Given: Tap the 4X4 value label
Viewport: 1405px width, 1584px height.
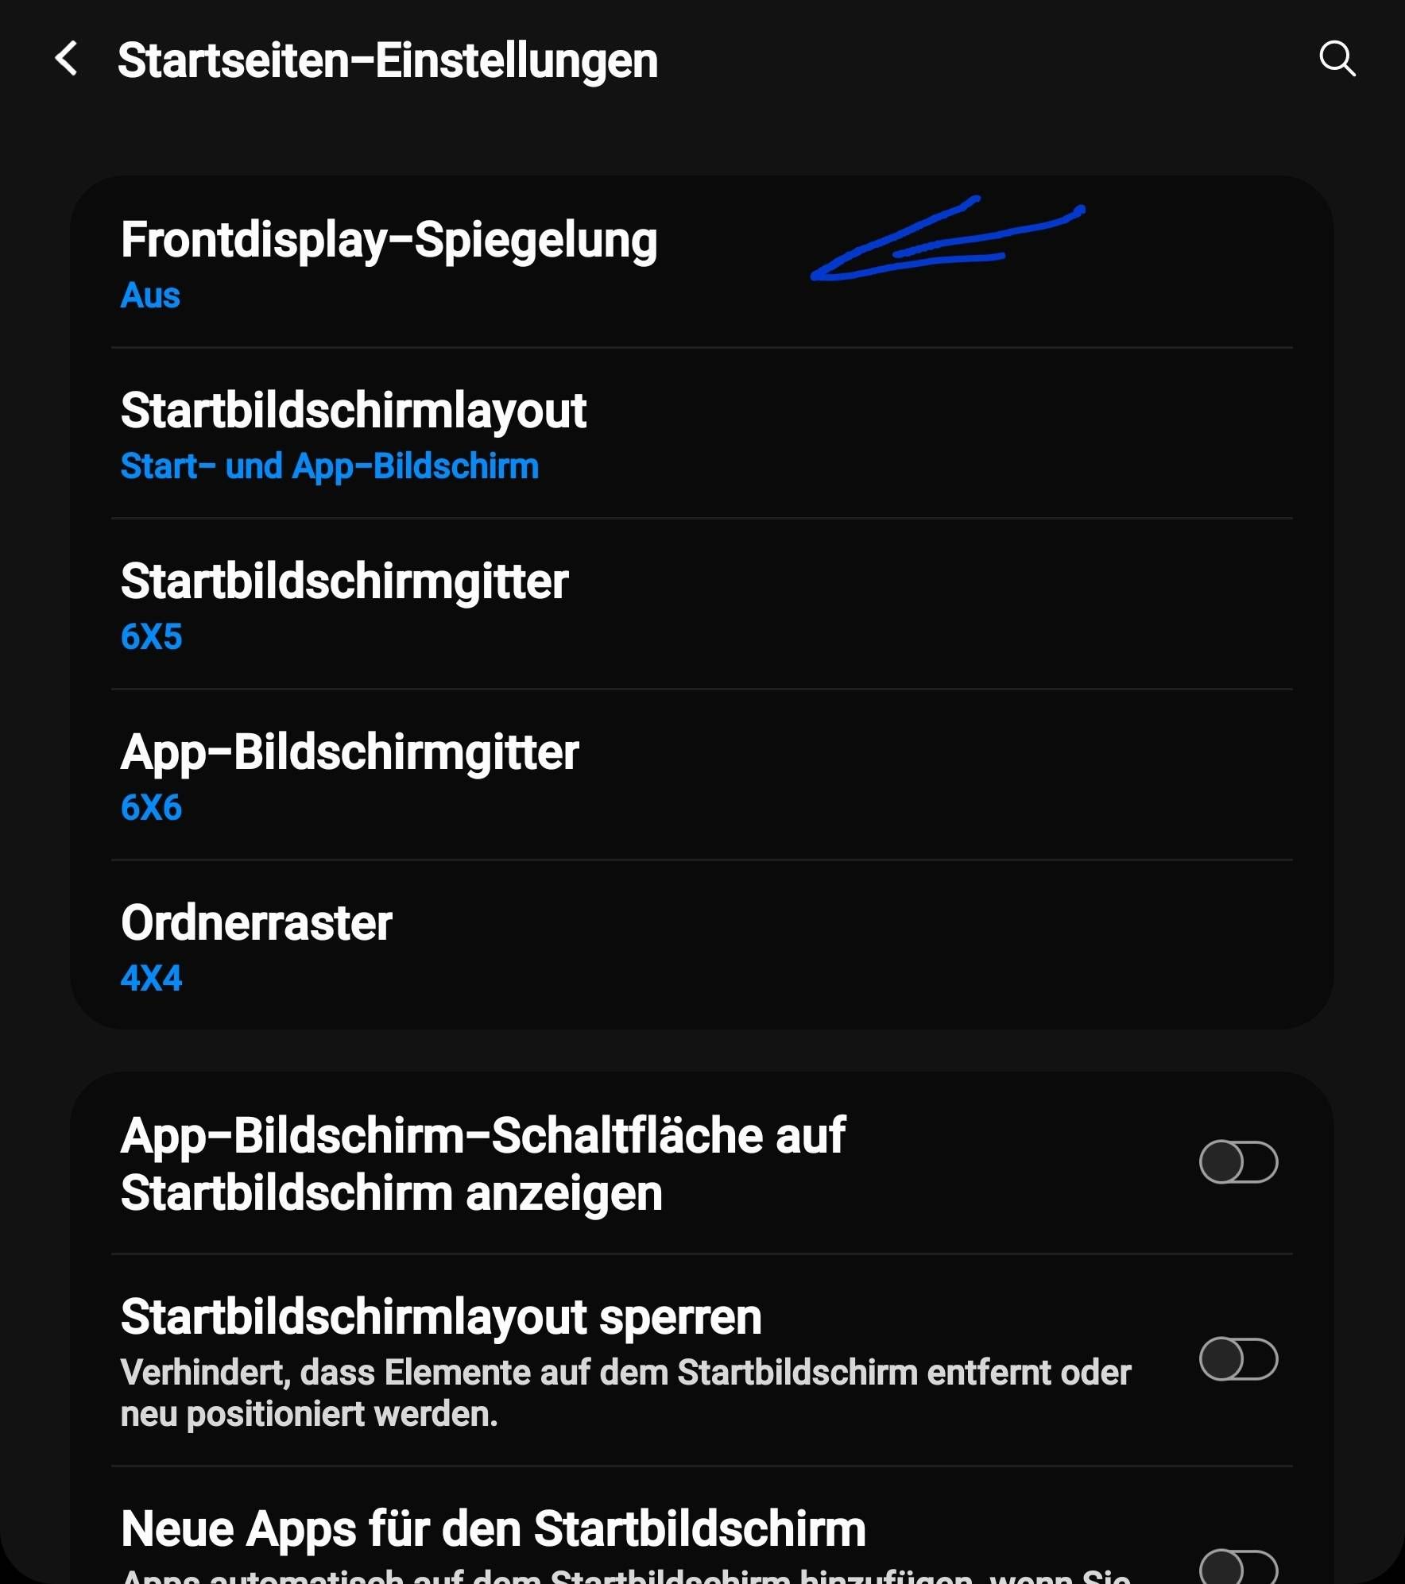Looking at the screenshot, I should (151, 979).
